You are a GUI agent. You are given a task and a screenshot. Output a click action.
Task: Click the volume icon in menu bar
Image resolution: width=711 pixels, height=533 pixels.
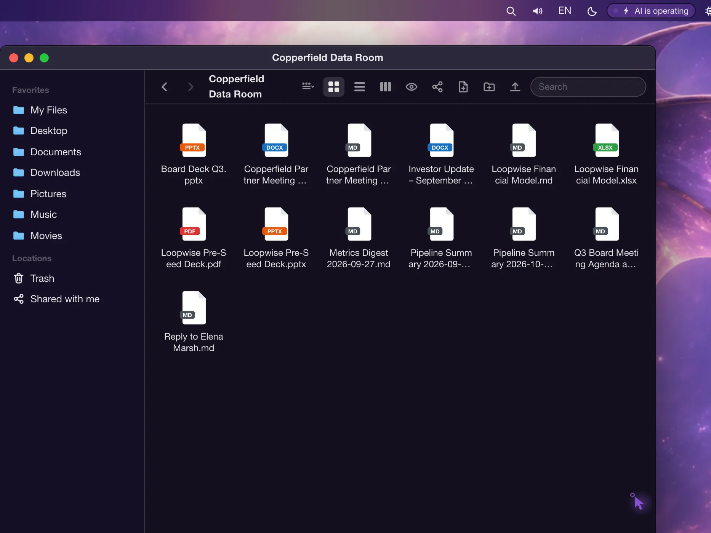pos(538,11)
